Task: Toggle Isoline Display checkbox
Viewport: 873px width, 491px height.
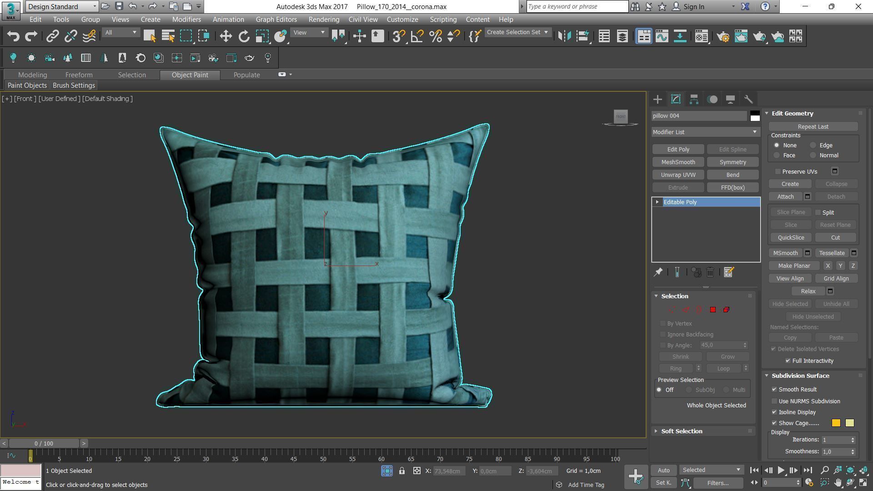Action: tap(774, 412)
